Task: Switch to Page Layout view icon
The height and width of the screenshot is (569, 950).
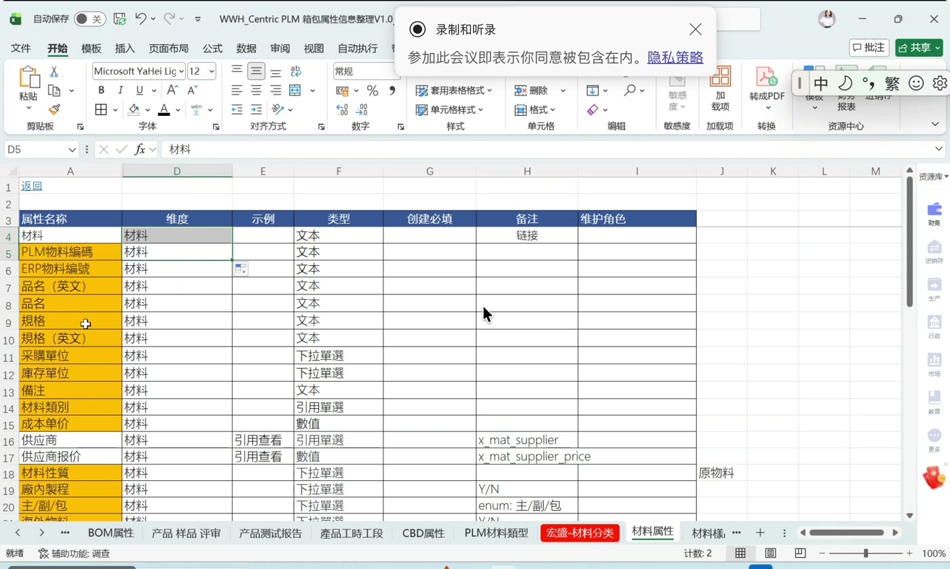Action: (x=771, y=553)
